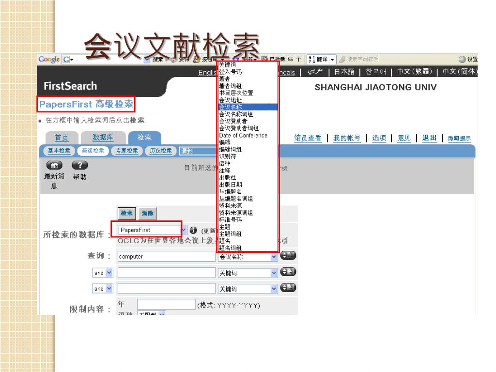496x372 pixels.
Task: Switch to the 检索 tab
Action: [x=144, y=138]
